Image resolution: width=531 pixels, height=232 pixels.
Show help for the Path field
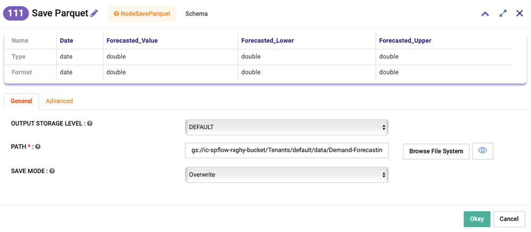[38, 147]
